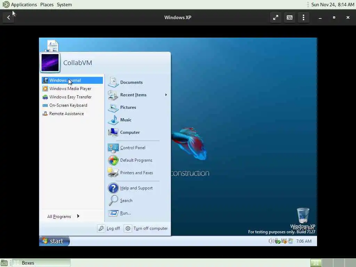Click the show desktop icon in bottom panel
This screenshot has height=267, width=356.
tap(4, 263)
